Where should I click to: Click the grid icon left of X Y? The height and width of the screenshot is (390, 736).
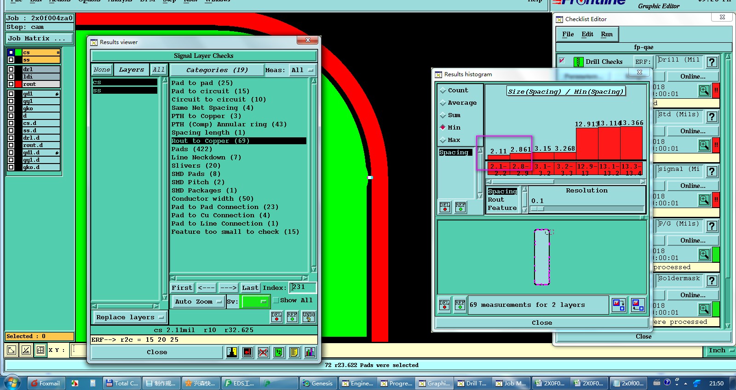pyautogui.click(x=40, y=350)
